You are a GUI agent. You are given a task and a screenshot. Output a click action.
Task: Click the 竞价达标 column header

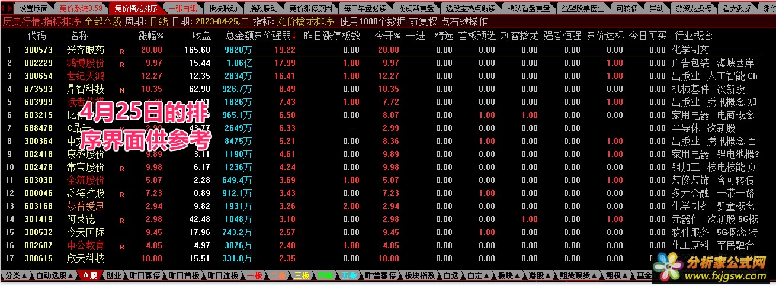coord(605,36)
